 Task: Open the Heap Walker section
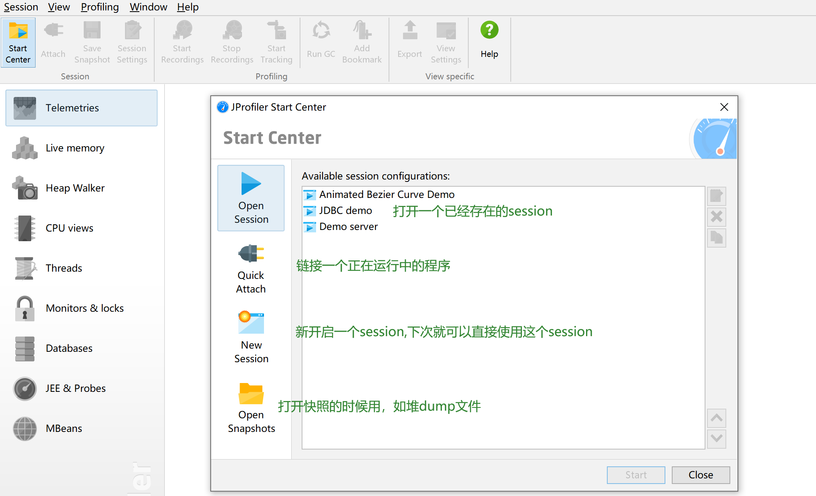pos(81,188)
